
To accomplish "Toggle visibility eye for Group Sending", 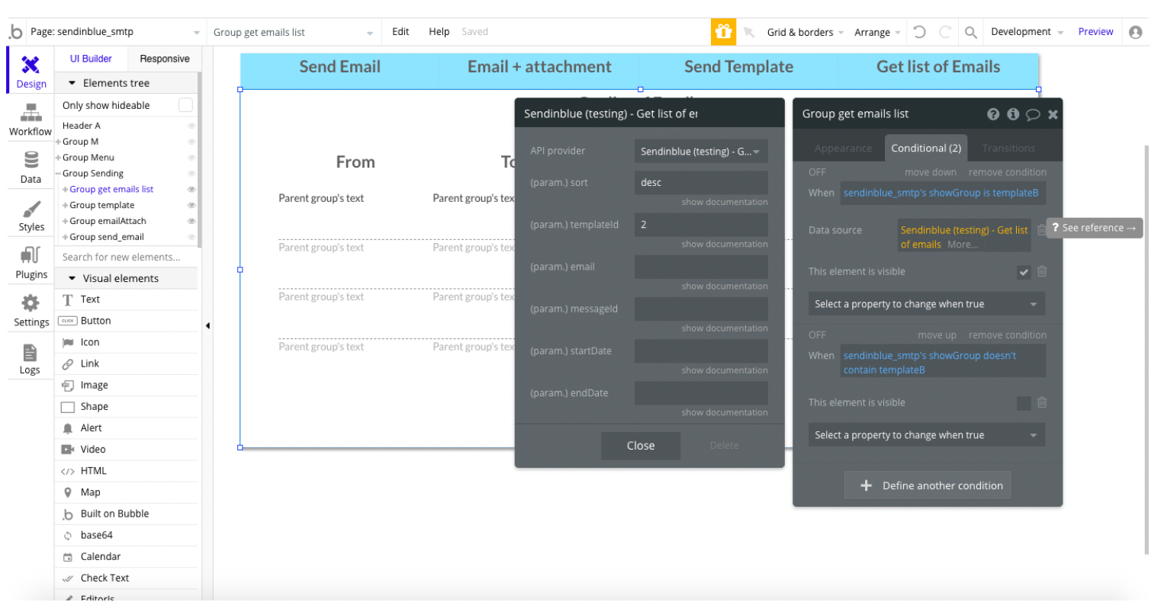I will click(x=191, y=174).
